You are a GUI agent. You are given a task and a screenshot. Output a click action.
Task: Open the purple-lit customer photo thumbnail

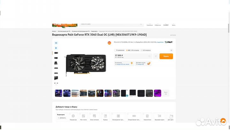coord(157,93)
